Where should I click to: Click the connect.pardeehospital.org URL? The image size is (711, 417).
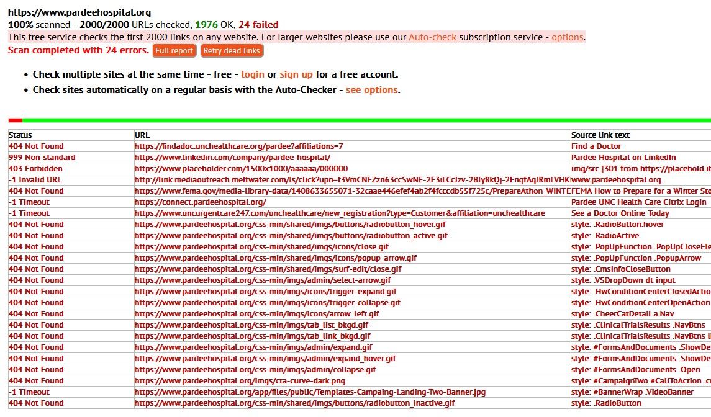tap(200, 202)
